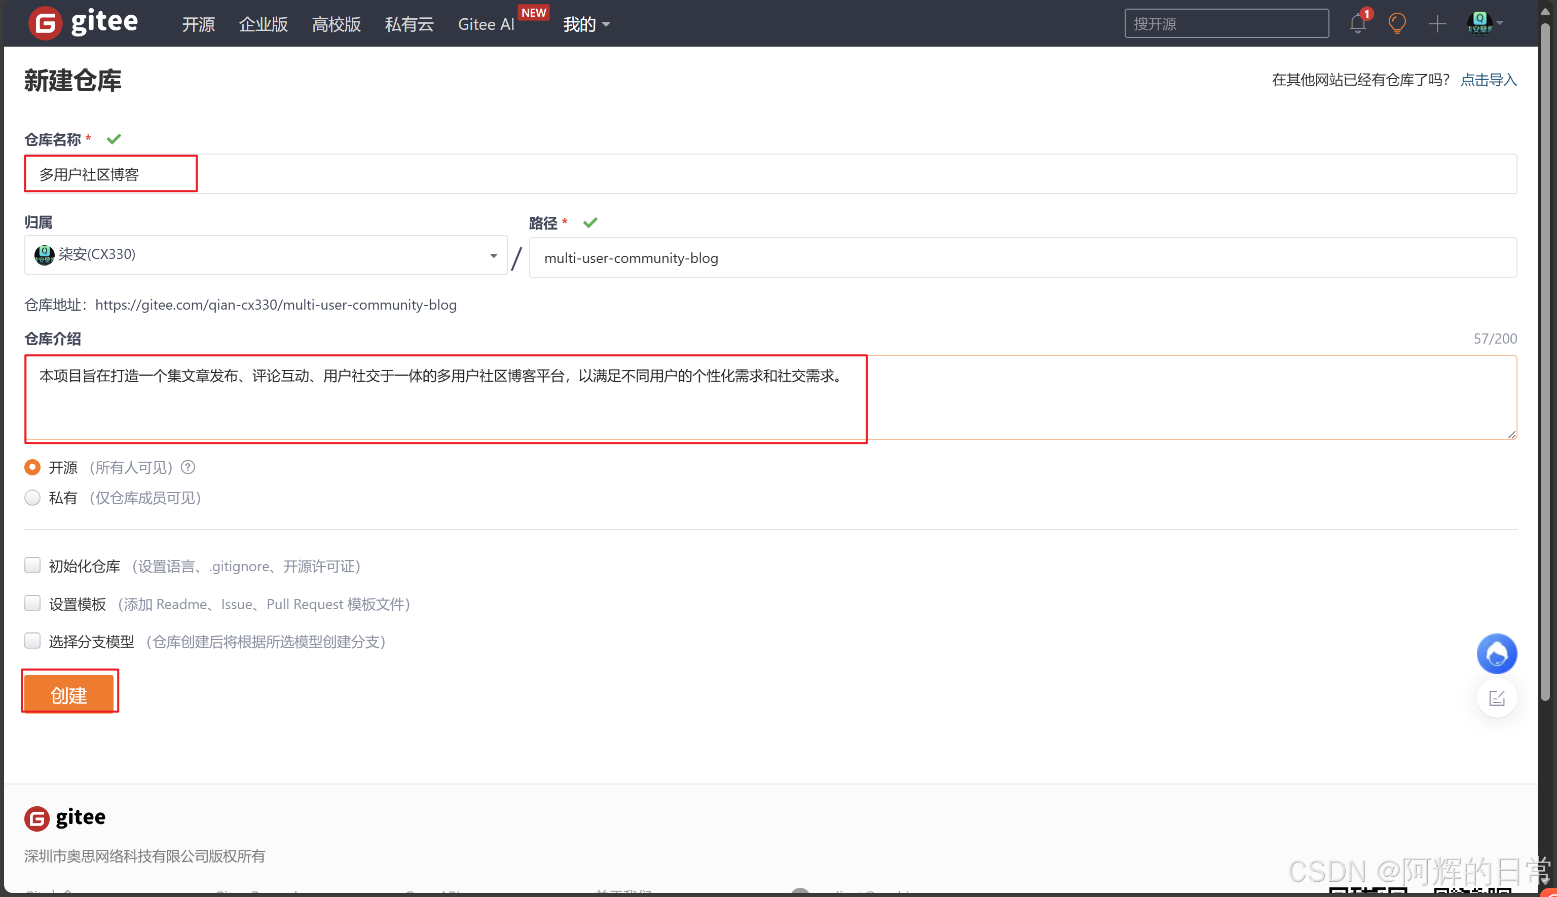The height and width of the screenshot is (897, 1557).
Task: Click the floating feedback edit icon
Action: [x=1497, y=698]
